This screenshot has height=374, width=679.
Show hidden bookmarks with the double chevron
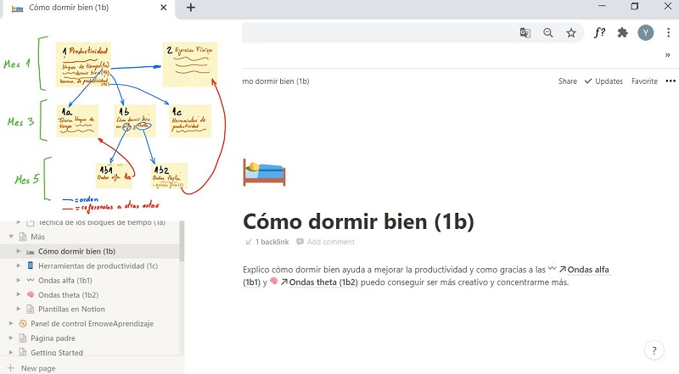coord(667,54)
